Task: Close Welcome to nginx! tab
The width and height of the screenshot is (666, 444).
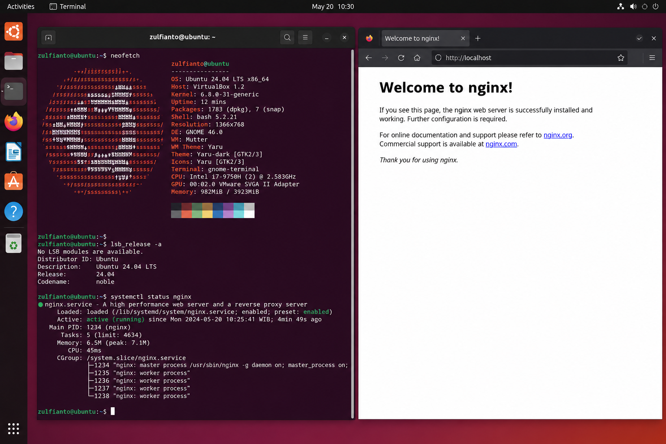Action: point(463,38)
